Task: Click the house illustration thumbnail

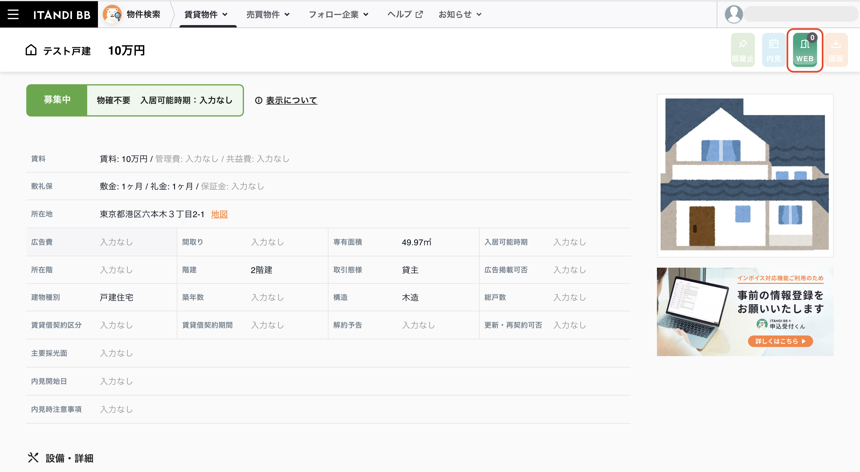Action: click(745, 175)
